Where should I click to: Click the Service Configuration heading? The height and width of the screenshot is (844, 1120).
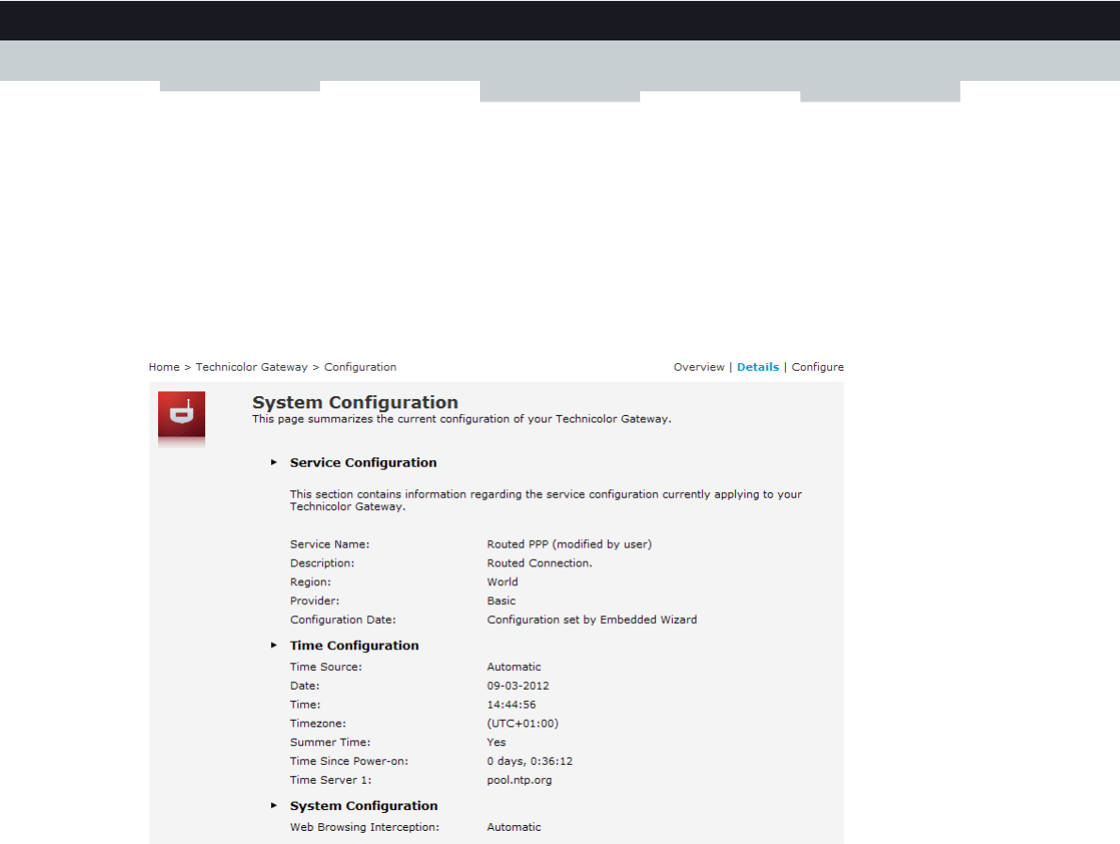click(363, 463)
